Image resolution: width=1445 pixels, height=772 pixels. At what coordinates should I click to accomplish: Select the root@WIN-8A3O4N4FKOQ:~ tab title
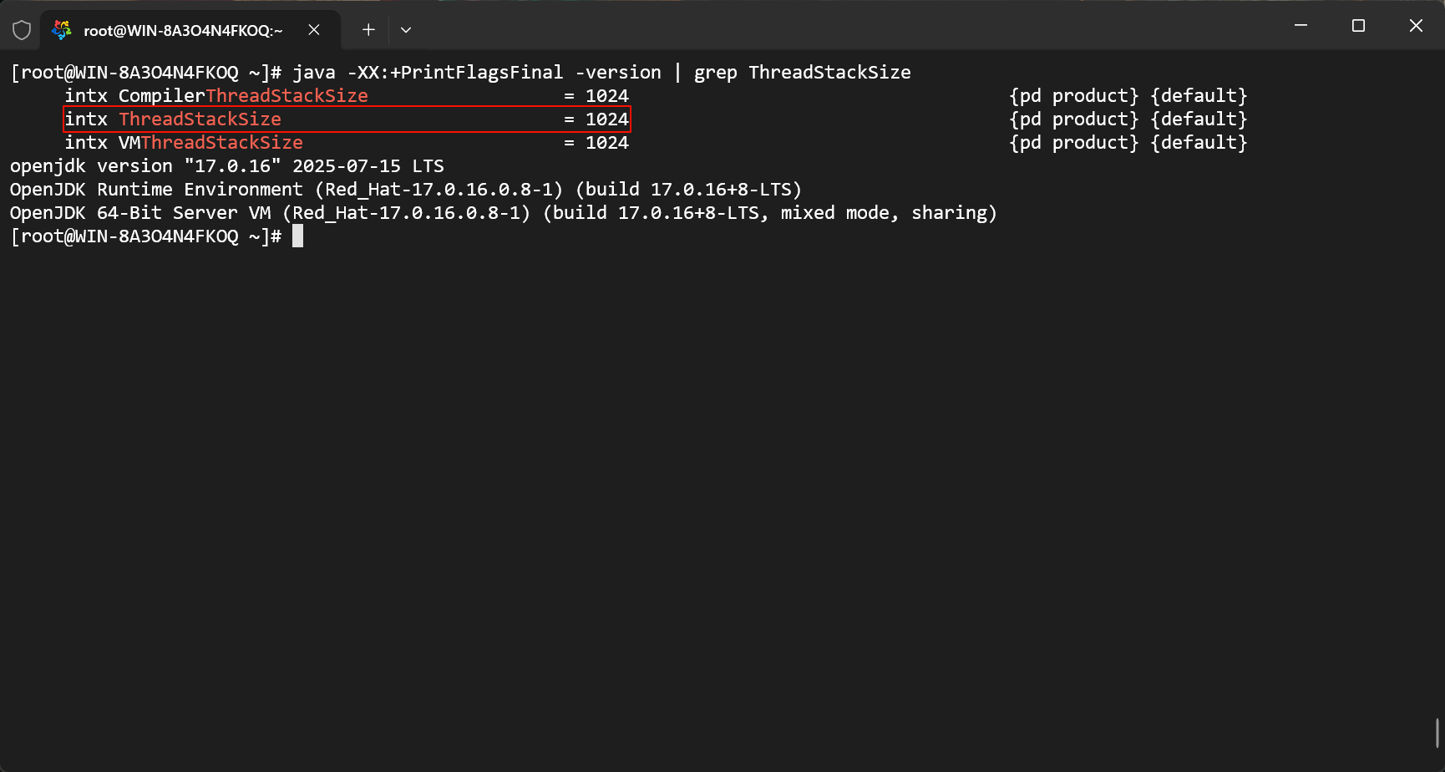click(x=183, y=31)
